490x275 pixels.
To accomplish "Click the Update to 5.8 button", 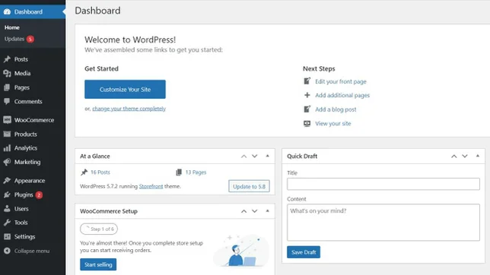I will (249, 186).
